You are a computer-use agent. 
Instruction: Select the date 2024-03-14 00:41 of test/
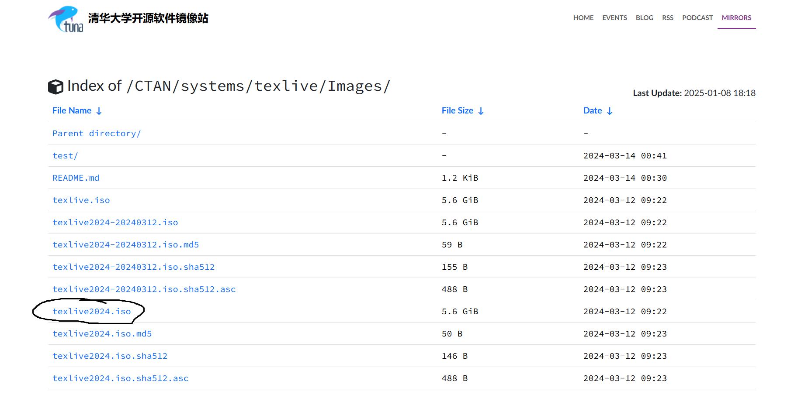(x=625, y=156)
